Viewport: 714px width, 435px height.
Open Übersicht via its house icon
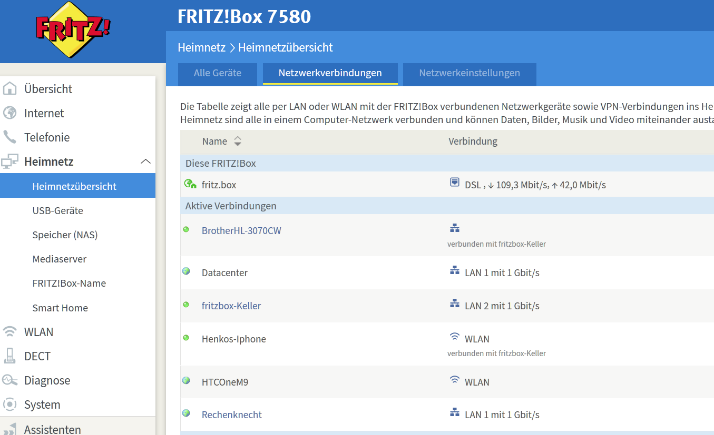[x=10, y=89]
